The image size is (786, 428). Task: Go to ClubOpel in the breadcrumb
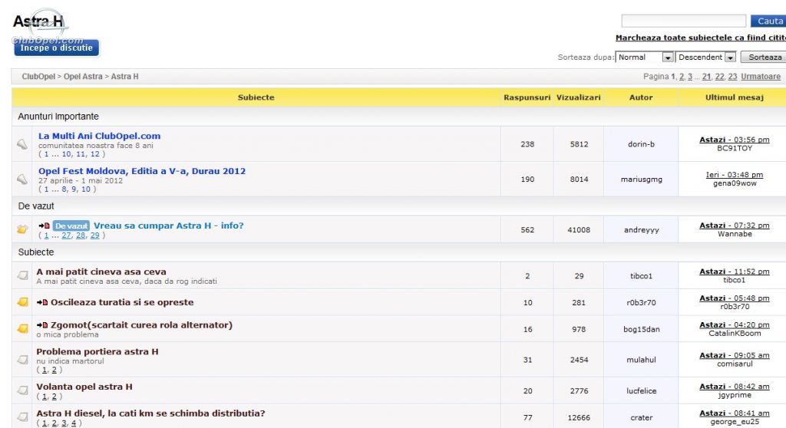click(38, 77)
